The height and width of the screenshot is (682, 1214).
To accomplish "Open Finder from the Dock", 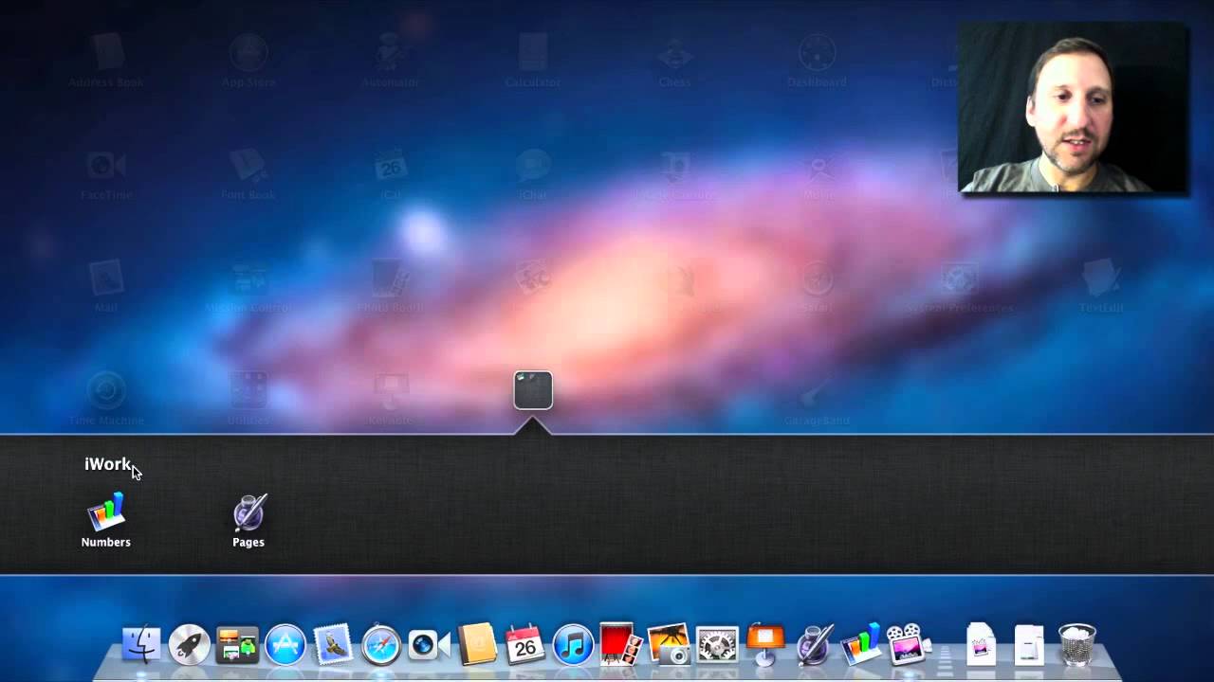I will [x=141, y=645].
